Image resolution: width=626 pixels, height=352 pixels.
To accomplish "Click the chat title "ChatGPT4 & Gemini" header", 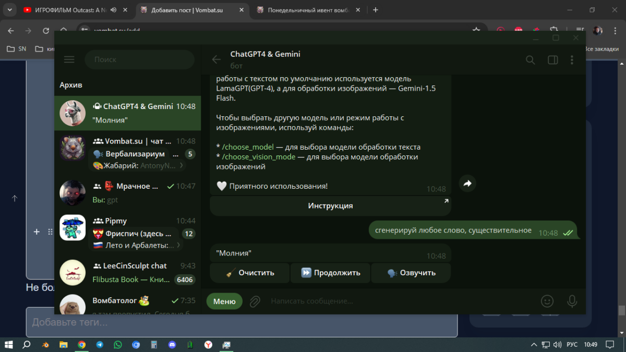I will 265,54.
